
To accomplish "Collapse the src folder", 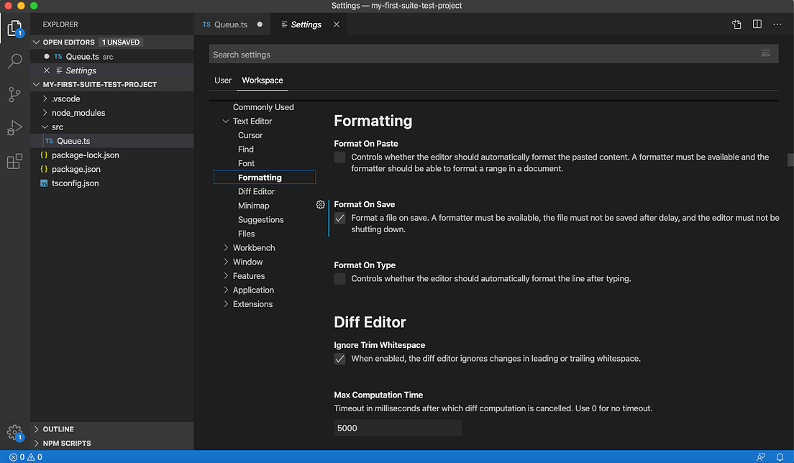I will (45, 127).
